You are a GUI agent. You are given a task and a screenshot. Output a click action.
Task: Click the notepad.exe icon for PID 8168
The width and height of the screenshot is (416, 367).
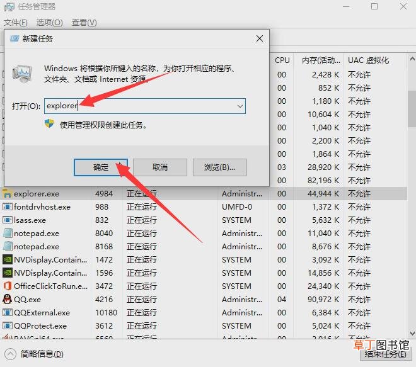tap(7, 246)
